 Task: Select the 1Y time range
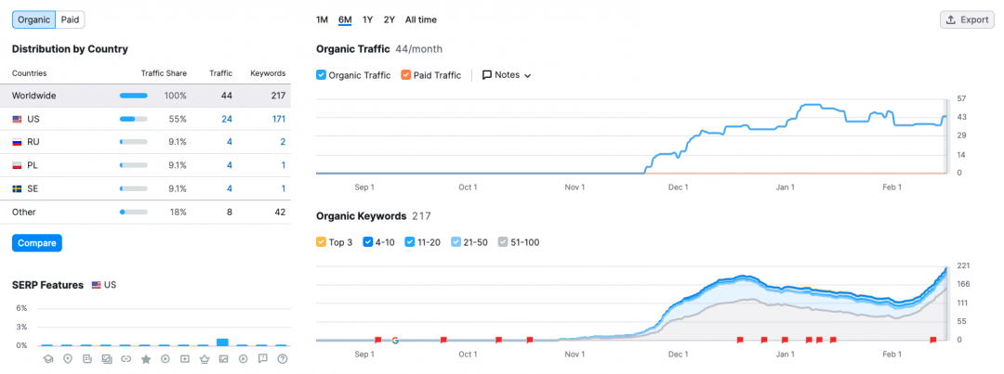[x=368, y=19]
